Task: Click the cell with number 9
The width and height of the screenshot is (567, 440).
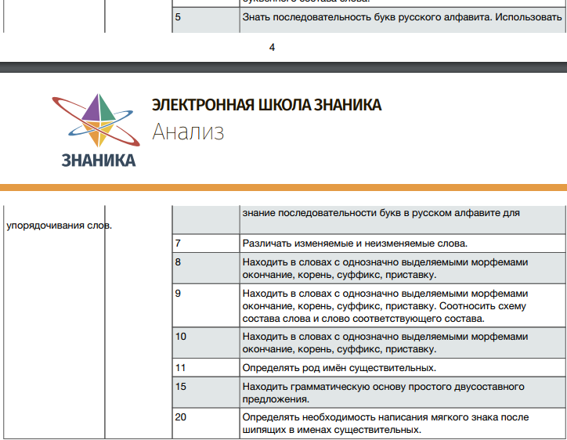Action: click(x=206, y=305)
